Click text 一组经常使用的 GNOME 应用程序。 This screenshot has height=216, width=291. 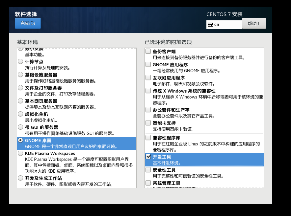pyautogui.click(x=187, y=71)
